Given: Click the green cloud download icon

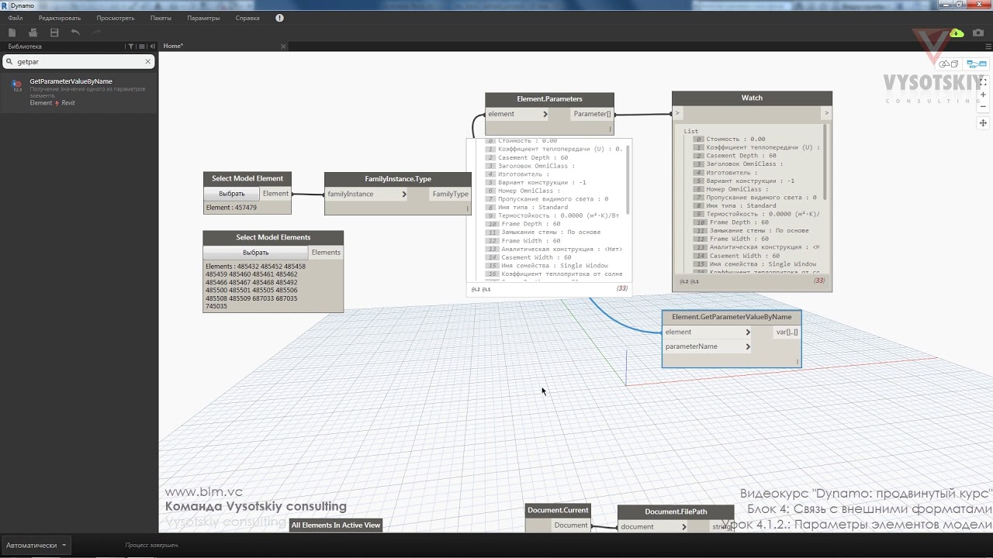Looking at the screenshot, I should pyautogui.click(x=957, y=33).
